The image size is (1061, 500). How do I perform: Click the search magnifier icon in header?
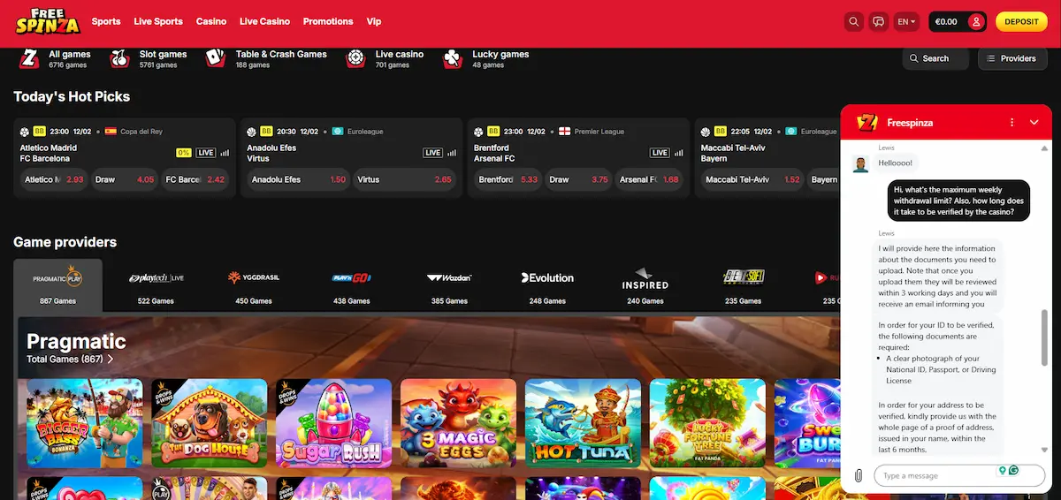(x=853, y=21)
